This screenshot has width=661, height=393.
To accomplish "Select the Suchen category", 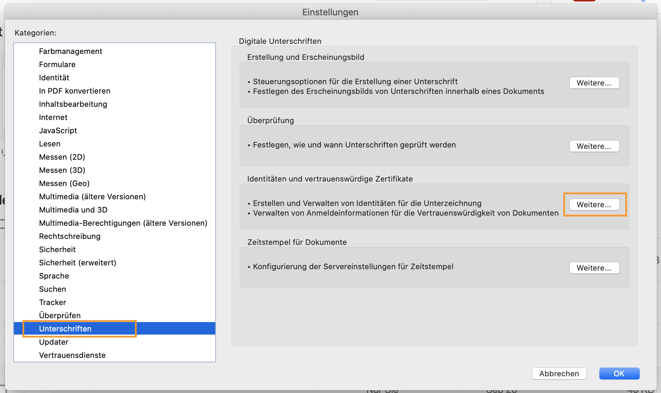I will (x=115, y=289).
